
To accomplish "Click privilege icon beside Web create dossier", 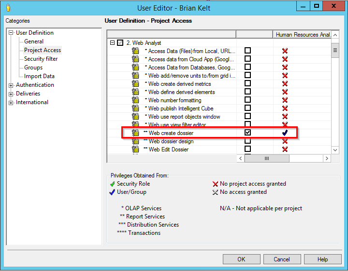I will 136,133.
